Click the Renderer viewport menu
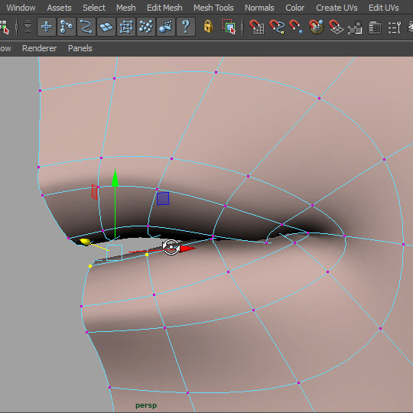This screenshot has height=413, width=413. (40, 48)
